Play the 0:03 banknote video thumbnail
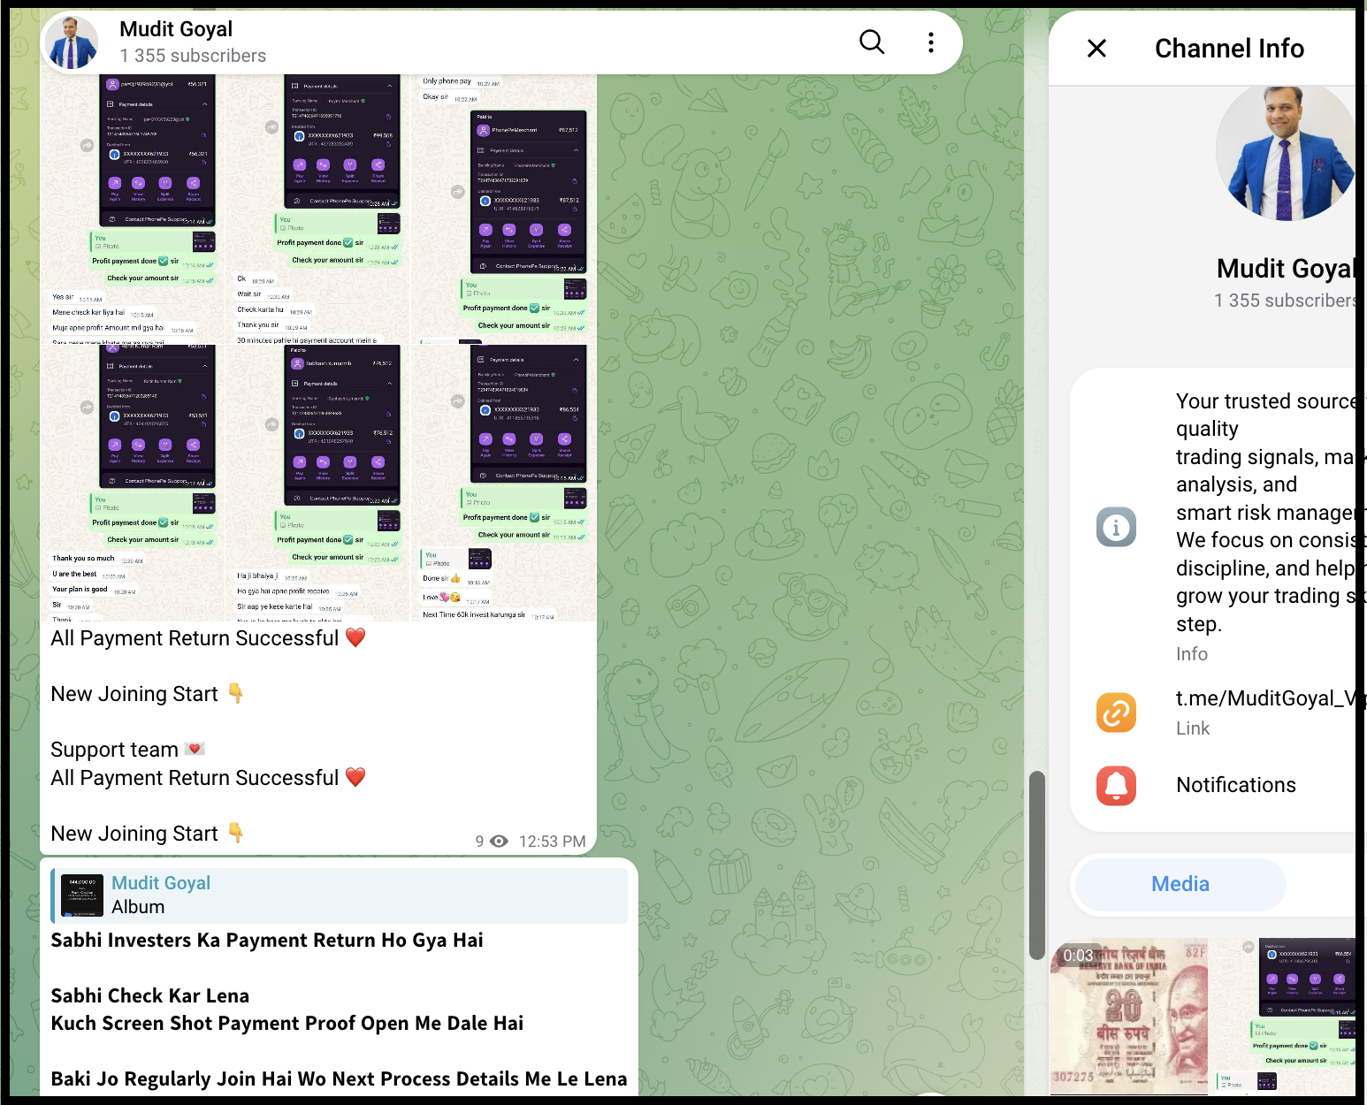Image resolution: width=1367 pixels, height=1105 pixels. click(1128, 1017)
